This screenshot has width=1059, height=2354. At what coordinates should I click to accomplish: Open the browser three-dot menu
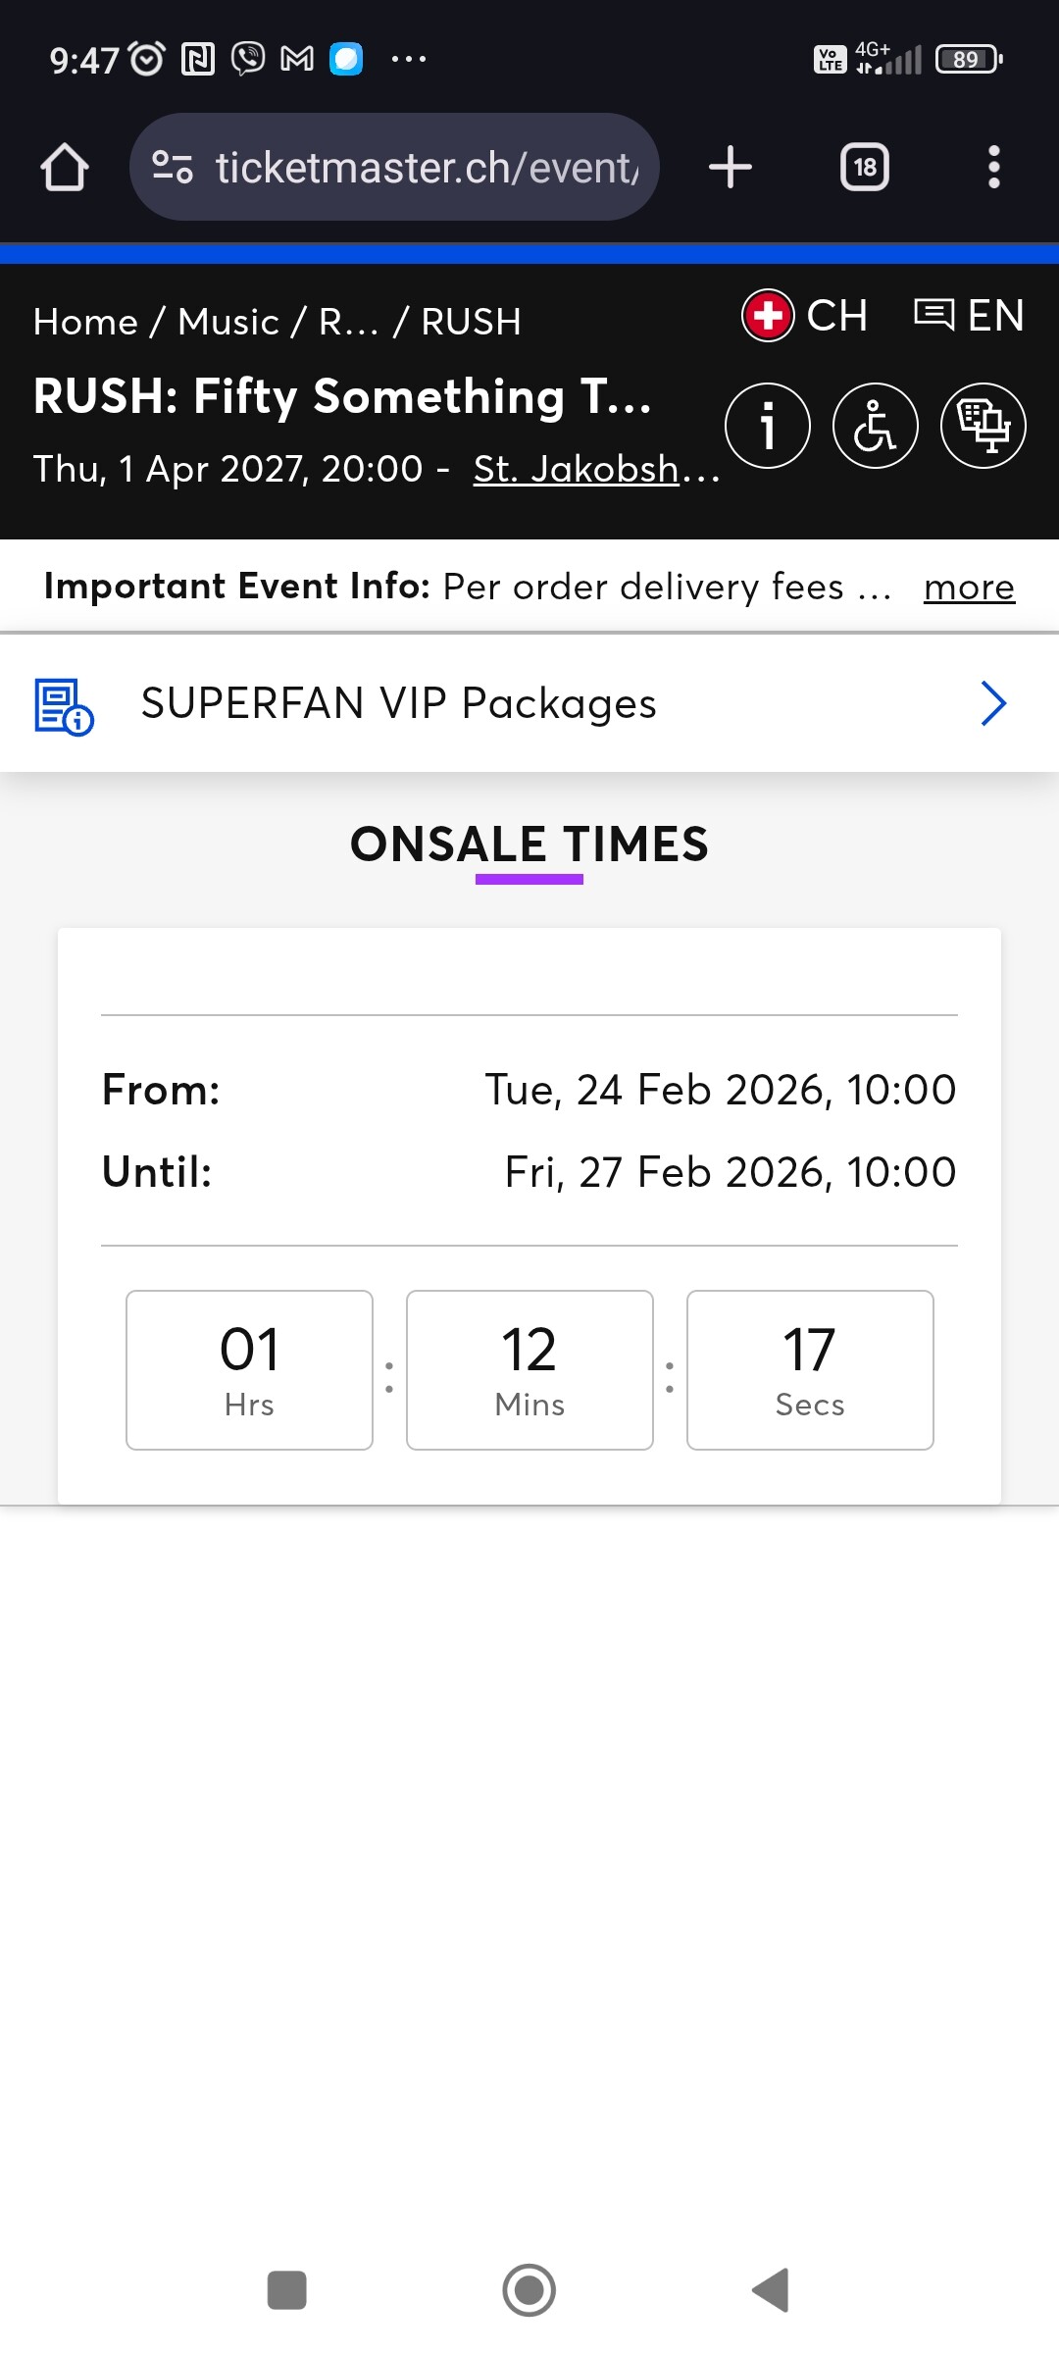pos(993,167)
